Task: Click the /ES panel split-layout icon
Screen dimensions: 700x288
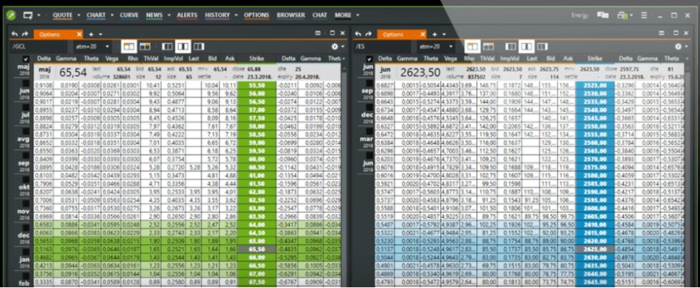Action: [661, 33]
